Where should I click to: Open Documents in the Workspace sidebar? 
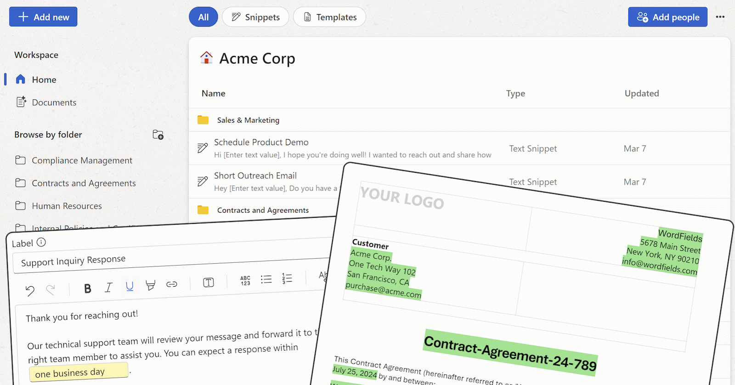[x=54, y=102]
